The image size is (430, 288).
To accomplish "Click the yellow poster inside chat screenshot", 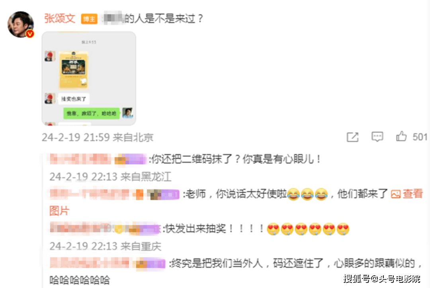I will [73, 70].
